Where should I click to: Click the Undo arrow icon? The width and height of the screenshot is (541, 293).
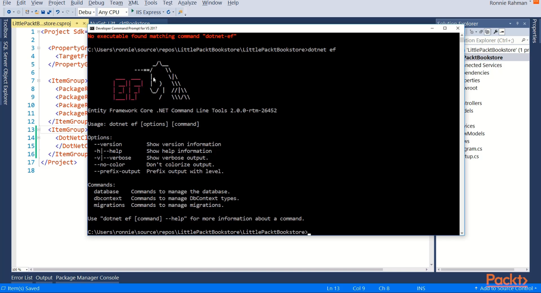(x=58, y=12)
